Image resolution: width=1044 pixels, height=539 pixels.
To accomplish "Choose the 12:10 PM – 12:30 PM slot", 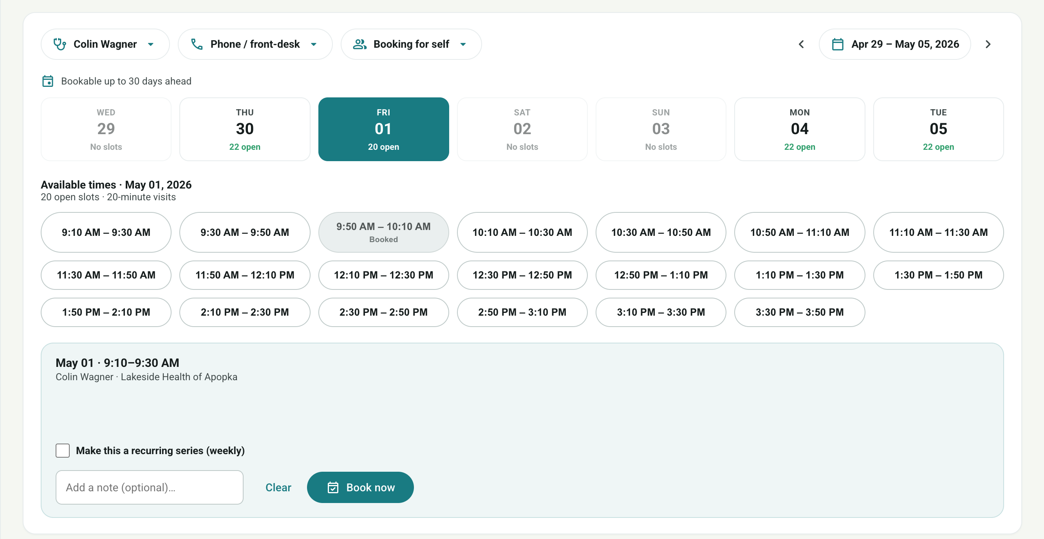I will coord(383,275).
